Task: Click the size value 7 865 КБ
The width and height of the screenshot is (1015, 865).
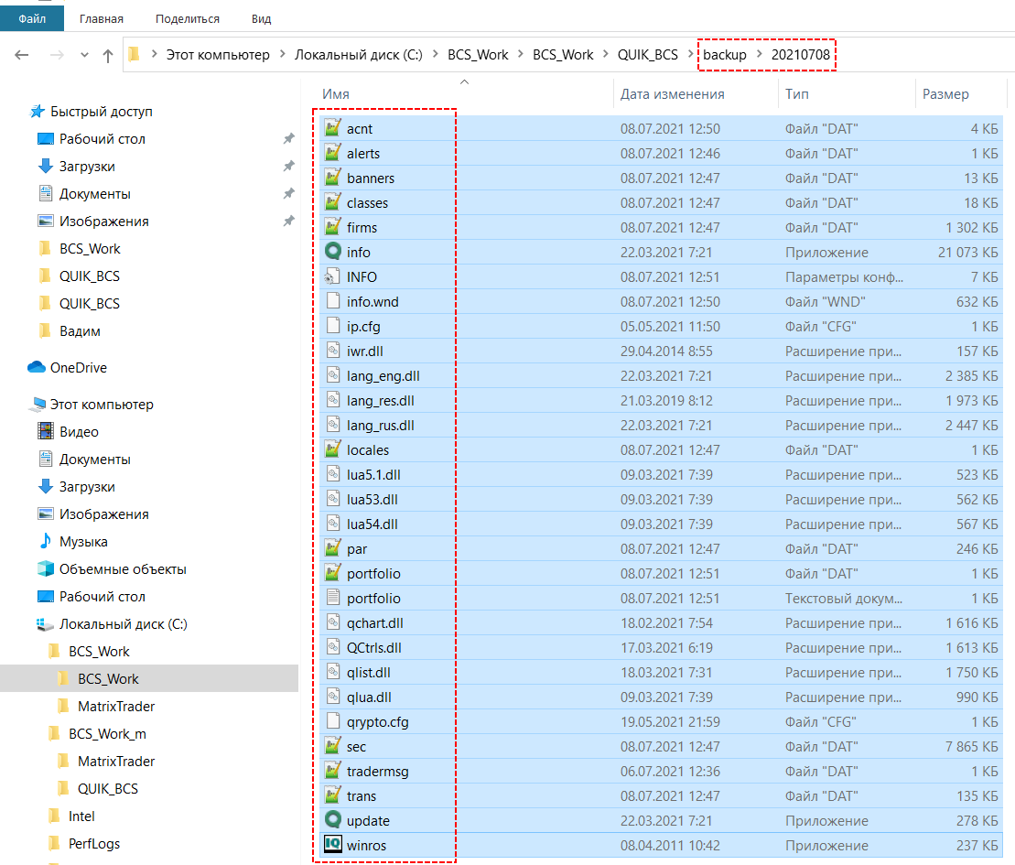Action: [x=971, y=747]
